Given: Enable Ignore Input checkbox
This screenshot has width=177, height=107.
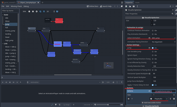Looking at the screenshot, I should pyautogui.click(x=153, y=55).
